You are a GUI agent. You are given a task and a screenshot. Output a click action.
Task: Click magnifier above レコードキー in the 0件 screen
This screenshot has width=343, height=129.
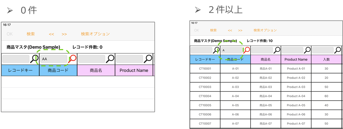(35, 58)
